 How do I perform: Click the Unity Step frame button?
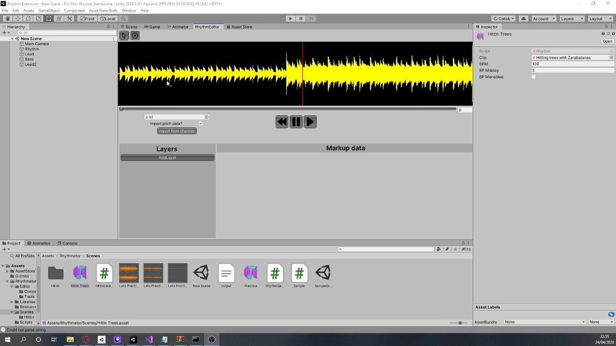(311, 19)
